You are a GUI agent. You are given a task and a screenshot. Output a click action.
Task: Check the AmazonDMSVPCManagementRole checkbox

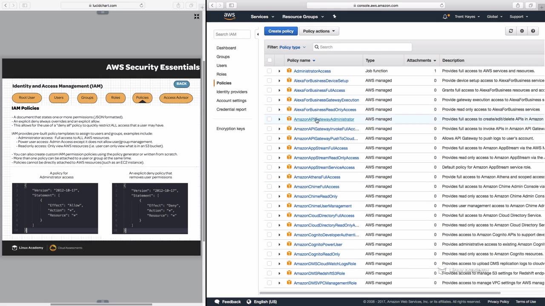coord(270,283)
